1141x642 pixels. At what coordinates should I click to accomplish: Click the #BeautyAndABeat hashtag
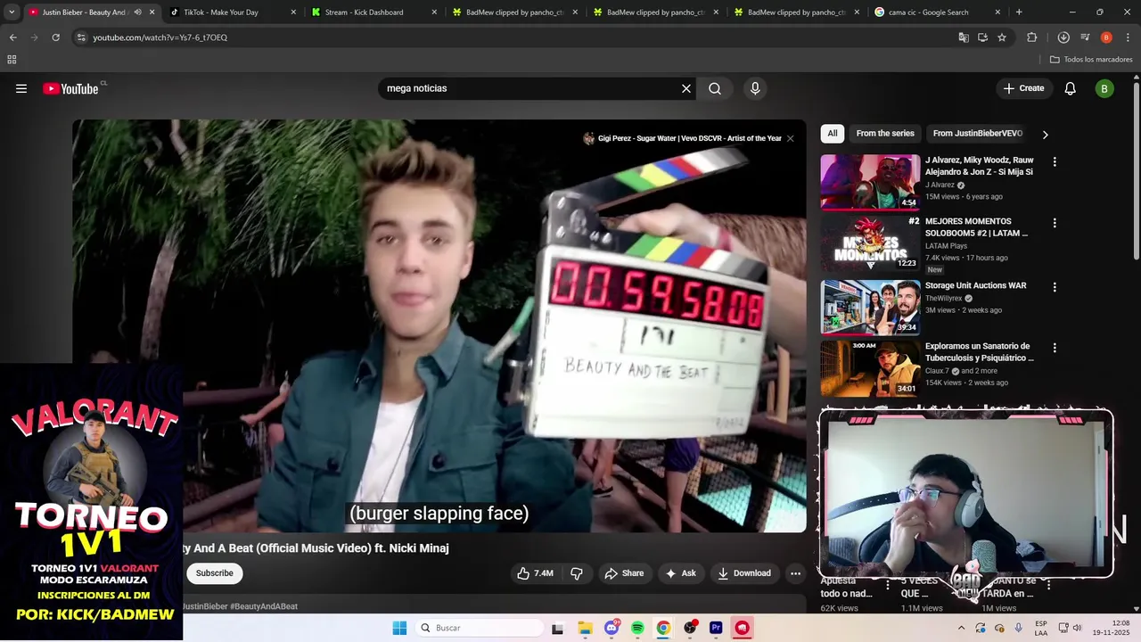pos(264,606)
